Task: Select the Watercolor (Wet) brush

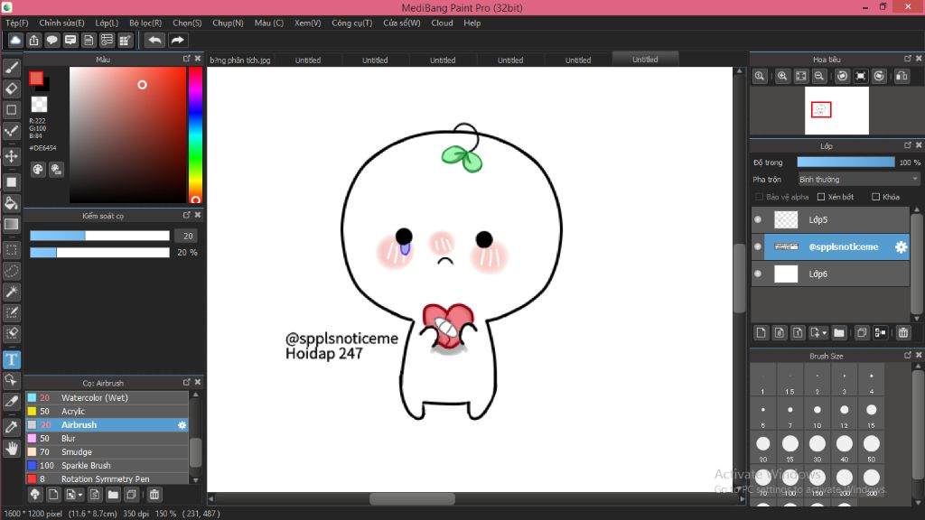Action: (107, 397)
